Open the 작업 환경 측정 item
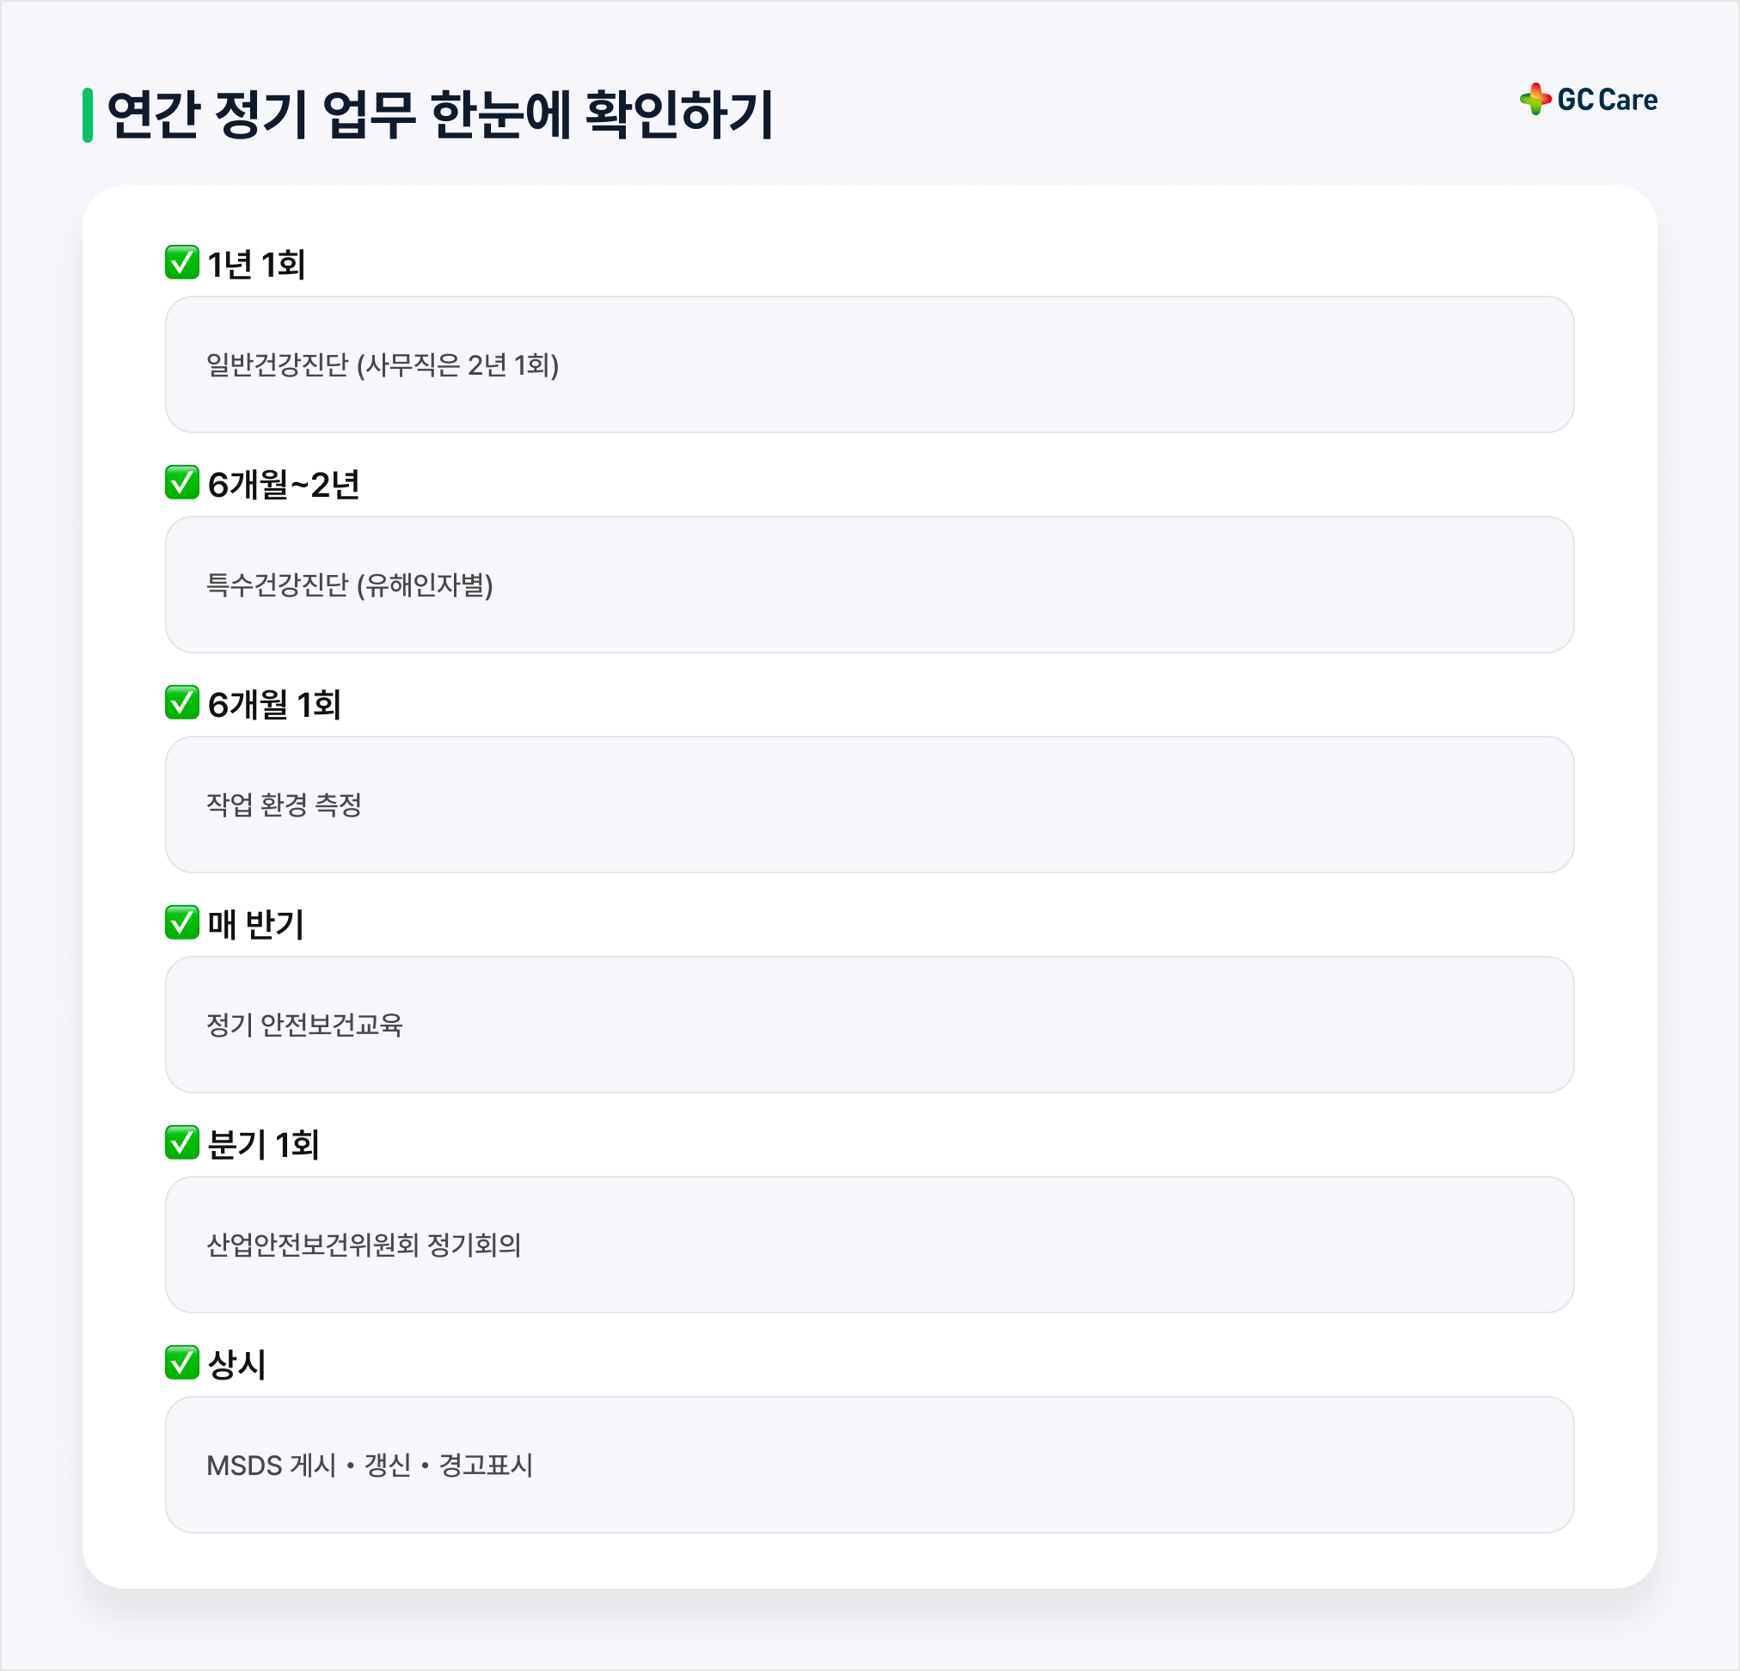The height and width of the screenshot is (1671, 1740). tap(870, 805)
